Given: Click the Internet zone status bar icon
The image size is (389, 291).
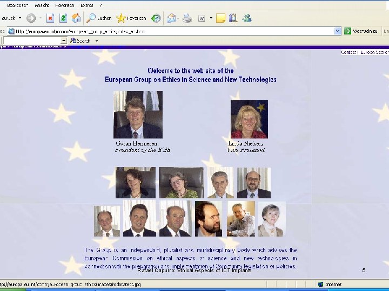Looking at the screenshot, I should pos(320,285).
